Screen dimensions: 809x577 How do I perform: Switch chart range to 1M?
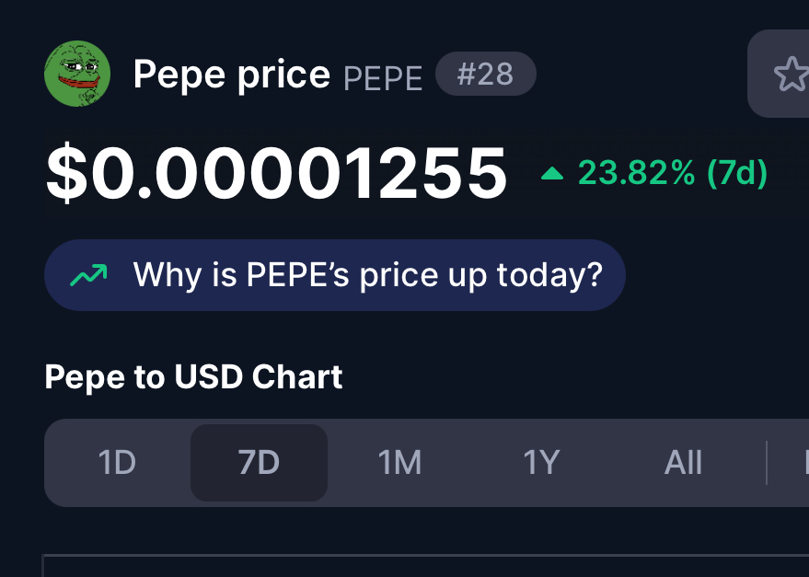pos(399,462)
